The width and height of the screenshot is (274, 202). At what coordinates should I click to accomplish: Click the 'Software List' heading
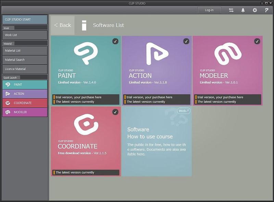[x=109, y=25]
